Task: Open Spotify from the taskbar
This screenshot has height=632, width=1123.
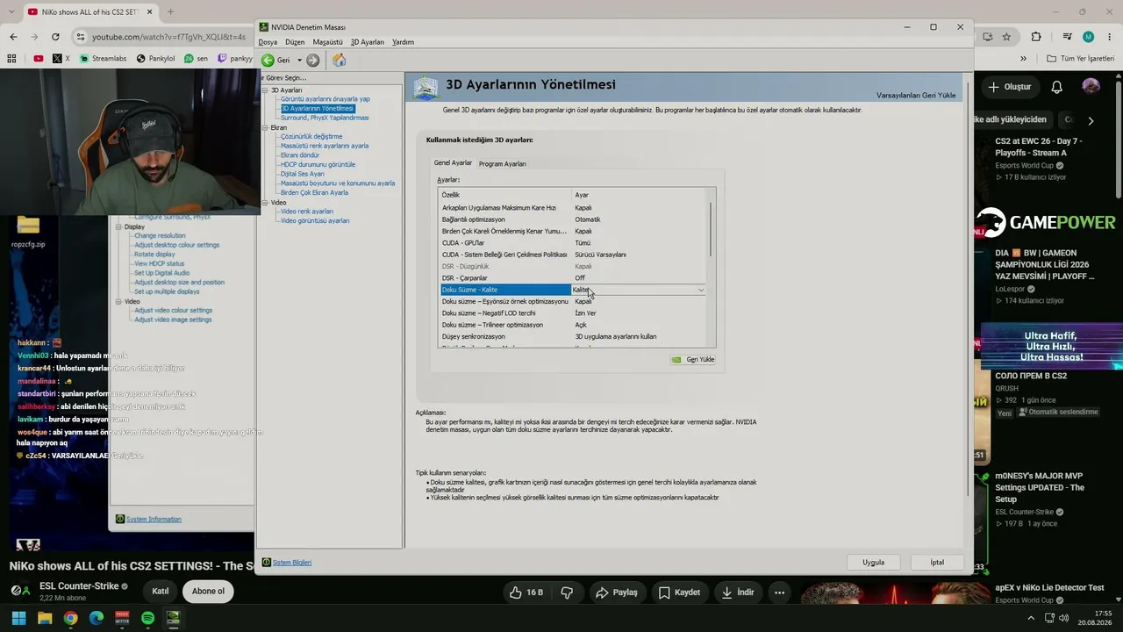Action: tap(147, 618)
